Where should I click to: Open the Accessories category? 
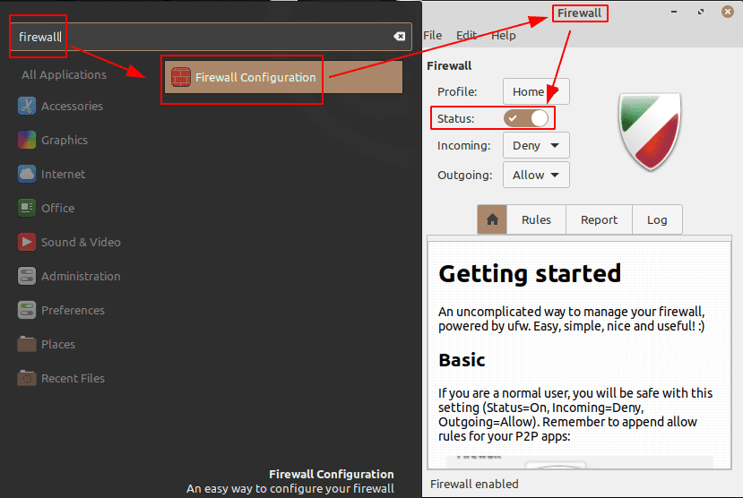(x=61, y=106)
